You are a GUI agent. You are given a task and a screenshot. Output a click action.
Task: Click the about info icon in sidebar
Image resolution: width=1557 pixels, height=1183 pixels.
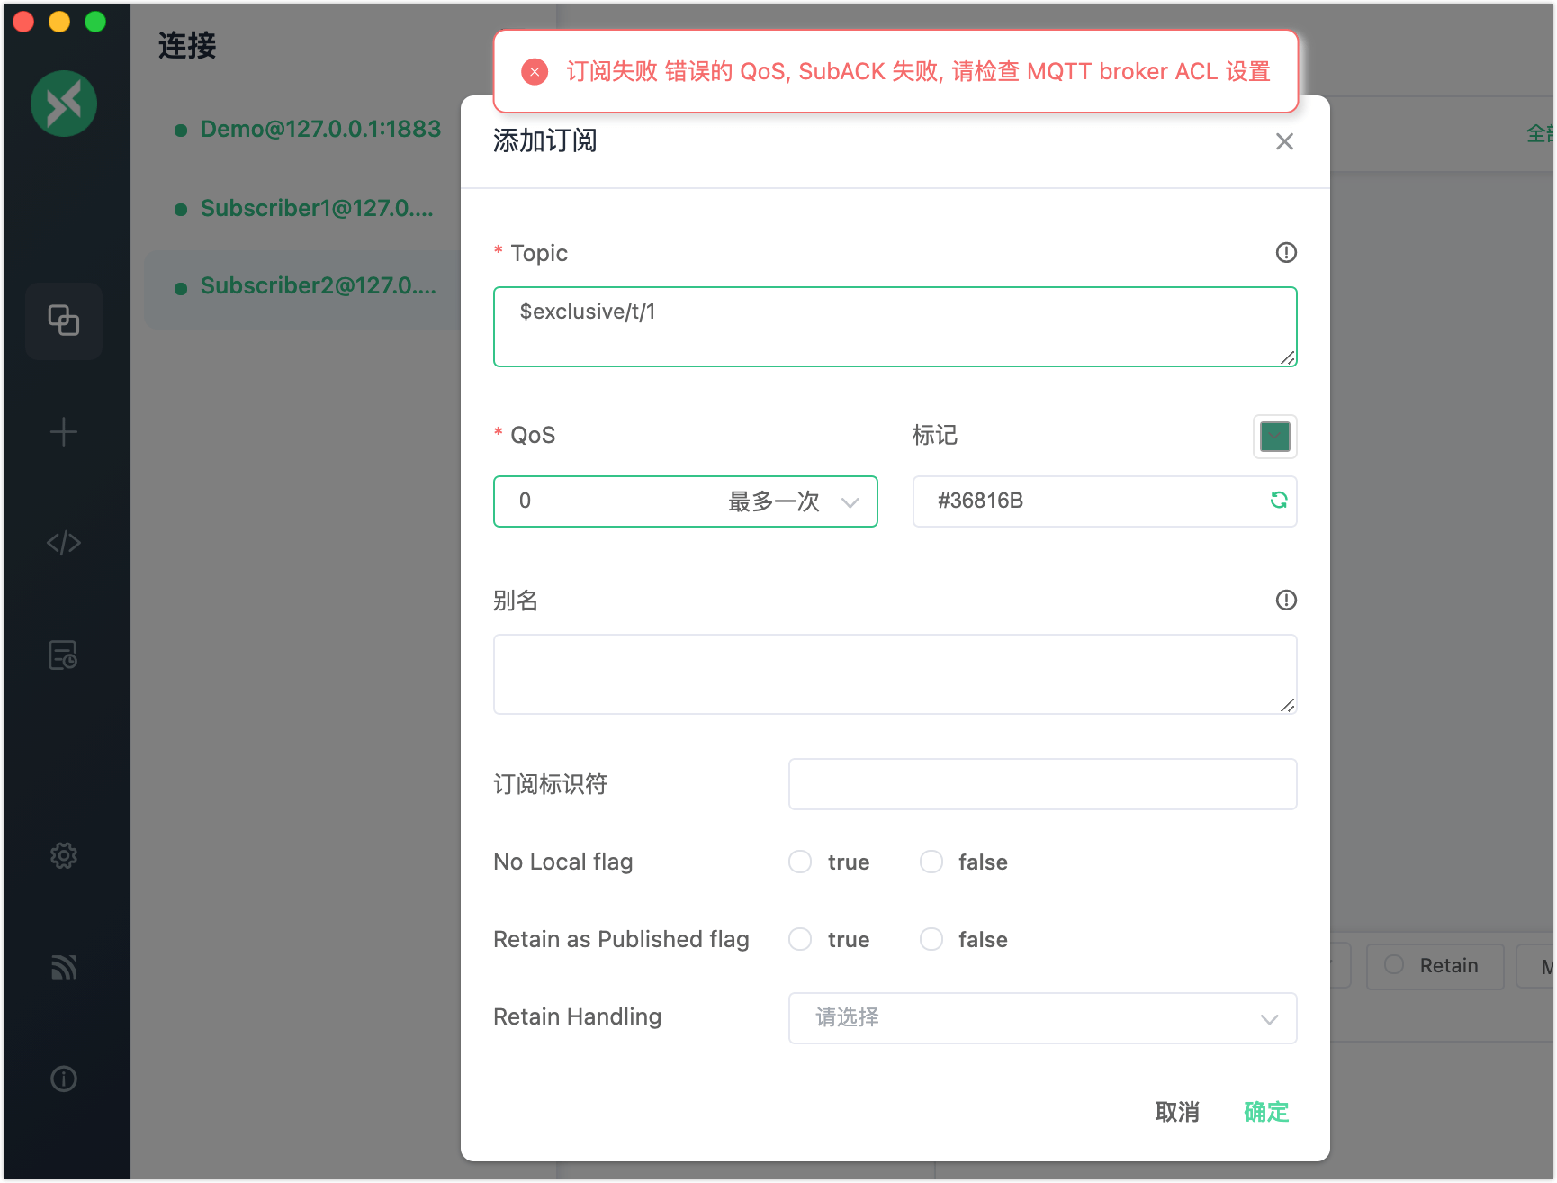[x=63, y=1079]
